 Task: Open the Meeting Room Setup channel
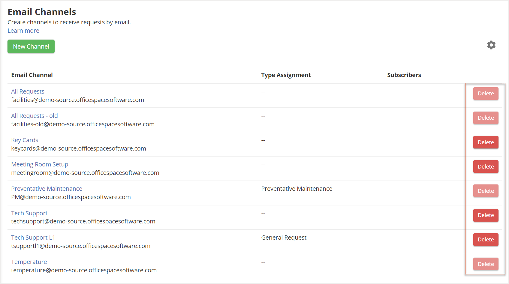coord(40,164)
